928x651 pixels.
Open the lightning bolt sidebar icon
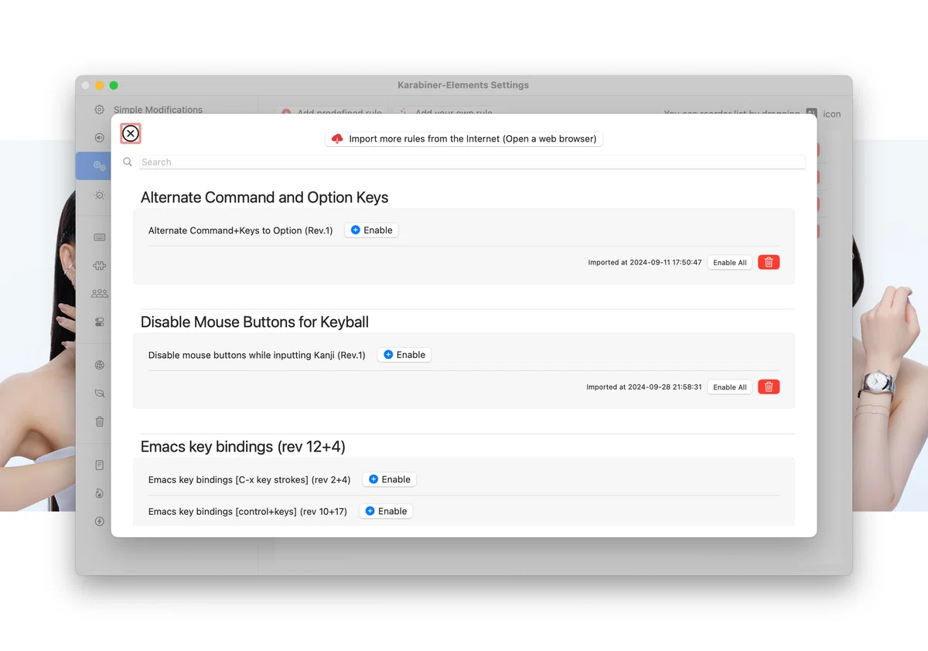[100, 522]
